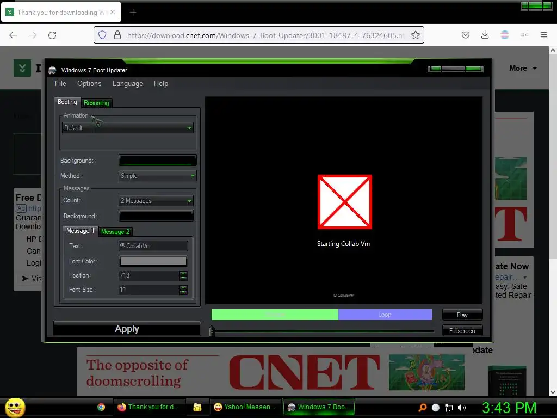557x418 pixels.
Task: Expand the Animation Default dropdown
Action: coord(127,127)
